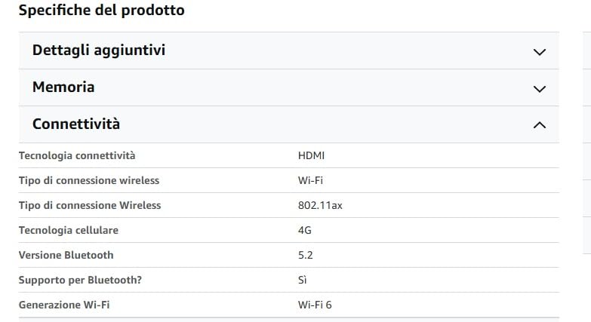
Task: Select the 5.2 Bluetooth version value
Action: (x=305, y=255)
